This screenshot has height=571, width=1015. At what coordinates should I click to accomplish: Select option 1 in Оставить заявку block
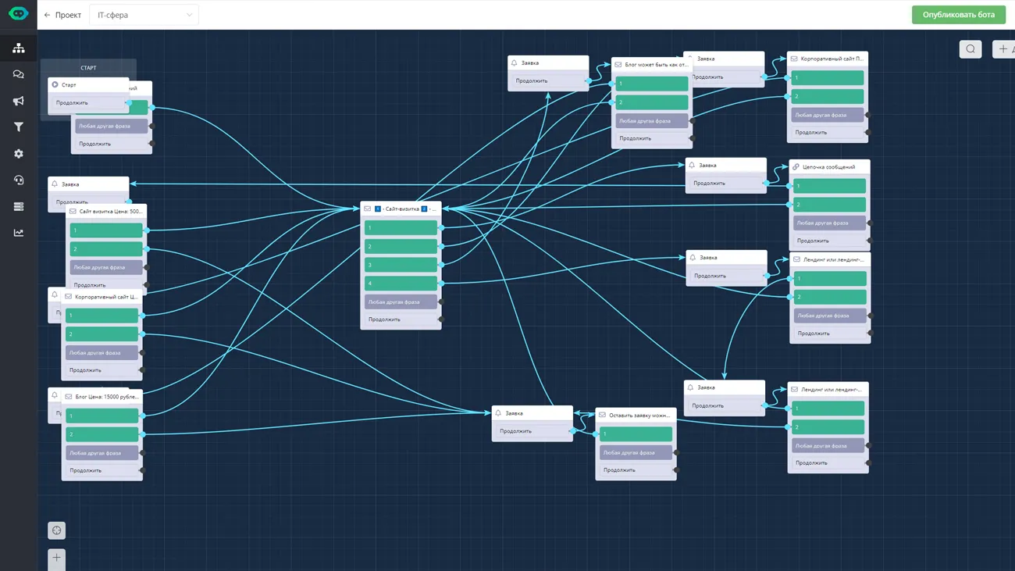coord(636,434)
